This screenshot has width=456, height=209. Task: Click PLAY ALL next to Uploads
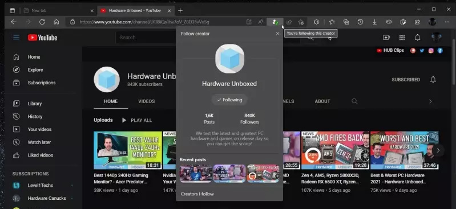(136, 120)
